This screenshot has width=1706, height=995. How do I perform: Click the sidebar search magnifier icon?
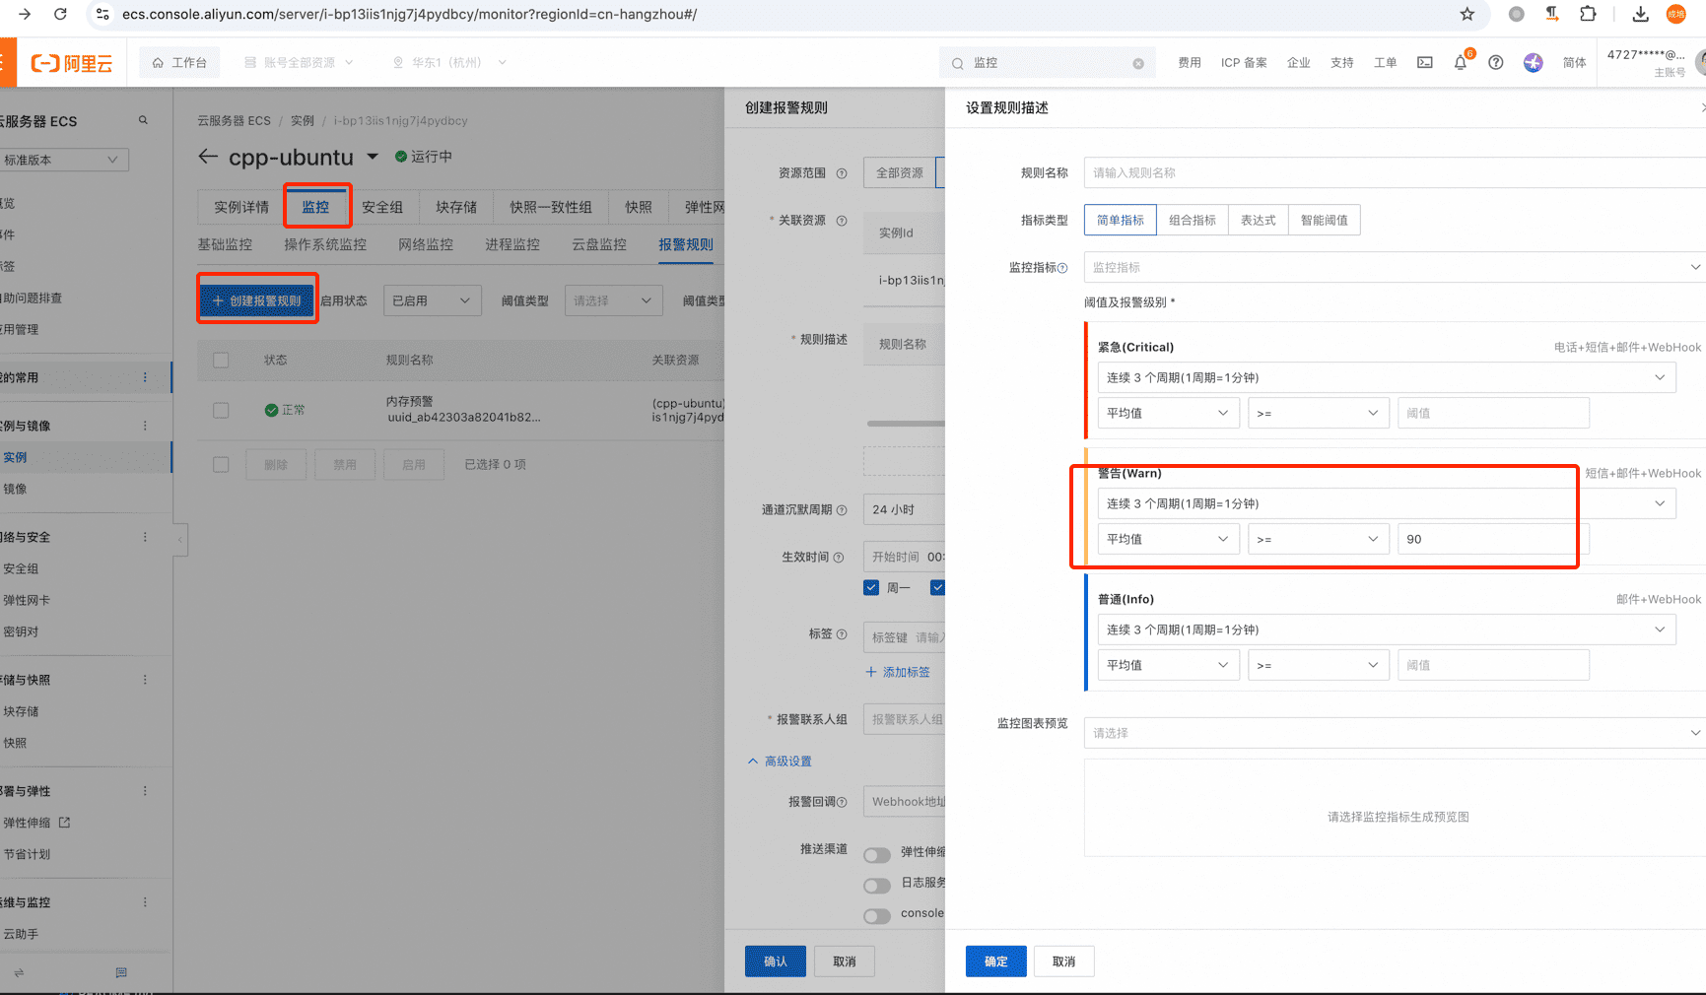143,120
